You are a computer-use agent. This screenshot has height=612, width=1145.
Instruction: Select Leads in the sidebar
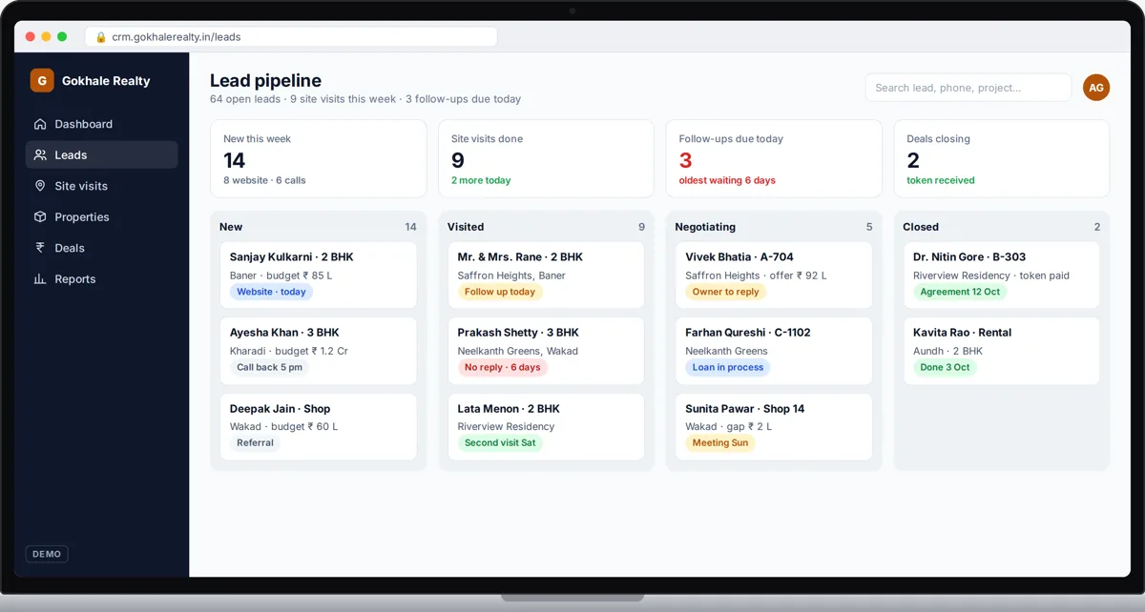click(101, 154)
